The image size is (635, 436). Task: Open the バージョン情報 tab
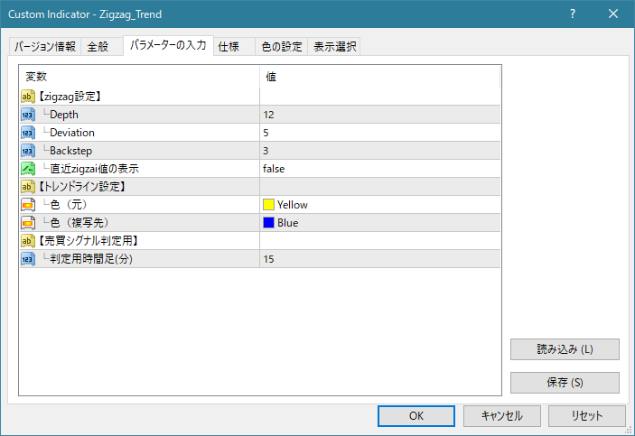click(x=45, y=47)
